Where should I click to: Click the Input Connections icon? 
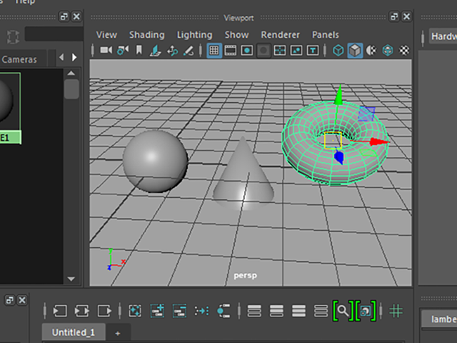pyautogui.click(x=60, y=311)
